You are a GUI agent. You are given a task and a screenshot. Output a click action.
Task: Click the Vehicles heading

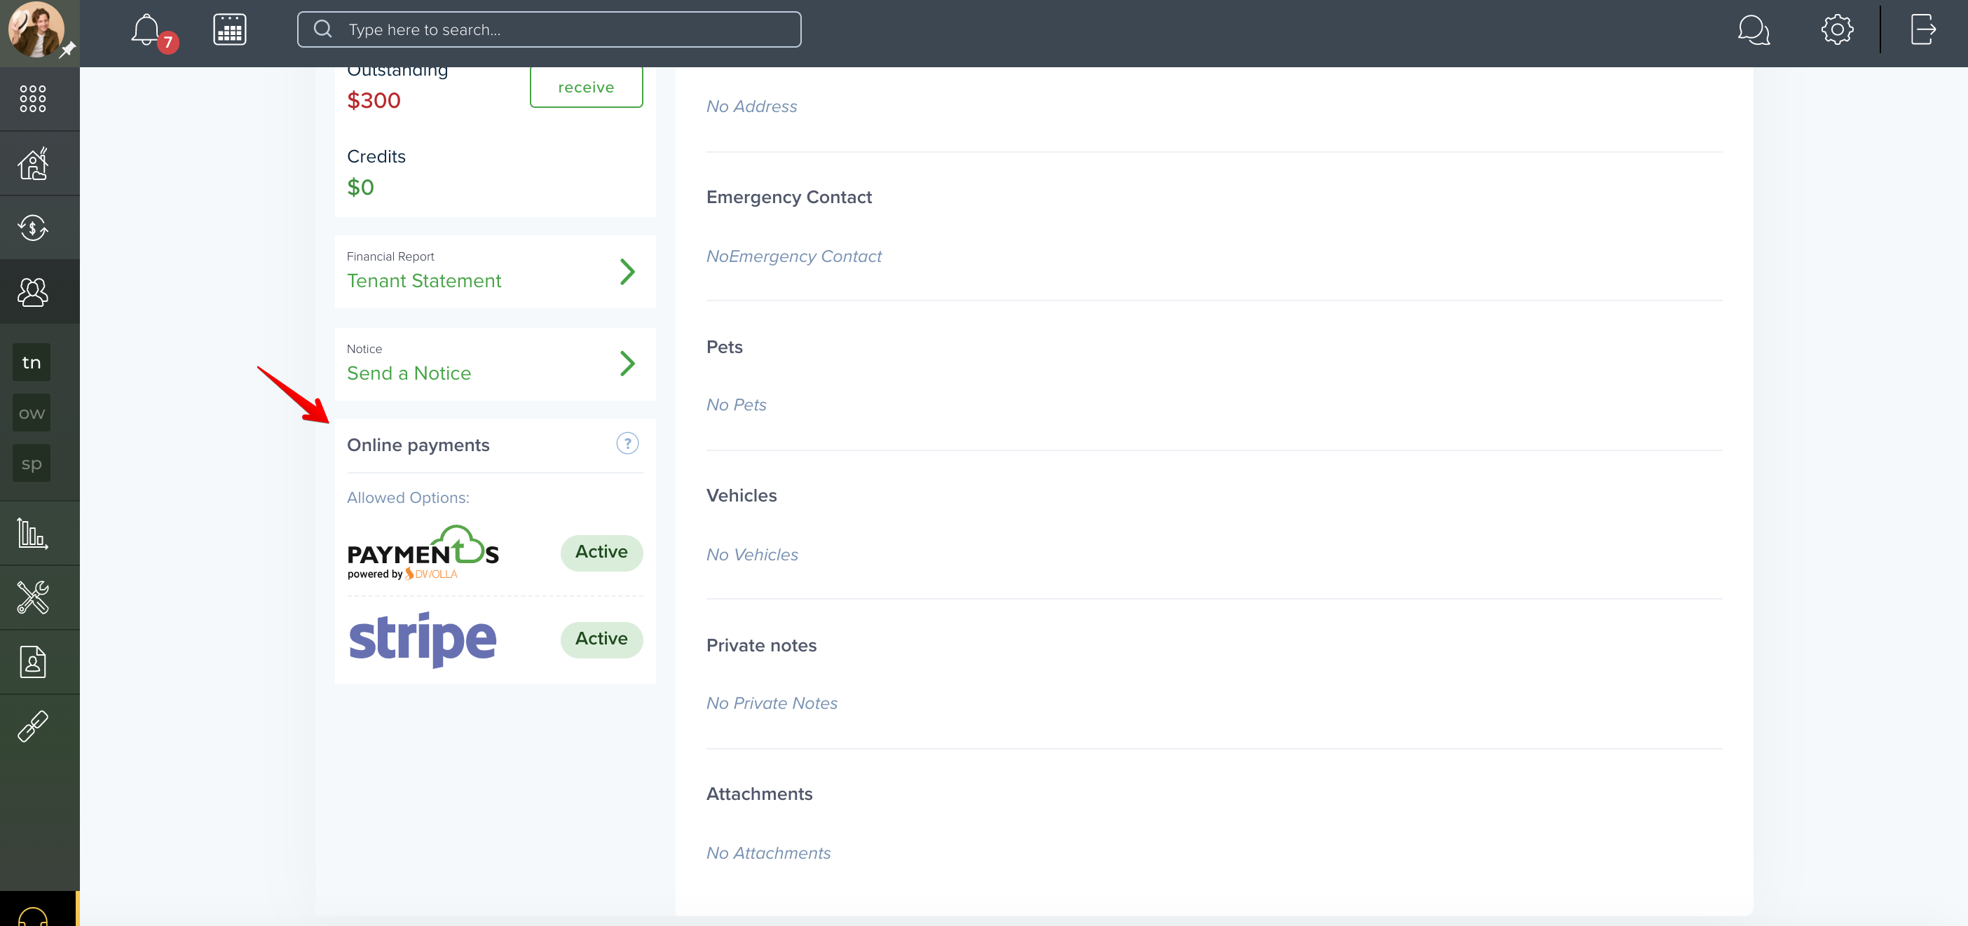(741, 496)
